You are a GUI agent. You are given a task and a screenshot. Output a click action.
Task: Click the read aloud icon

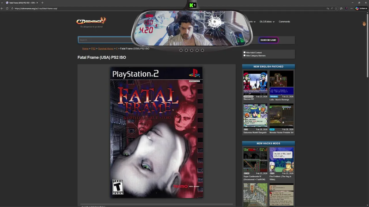tap(332, 8)
